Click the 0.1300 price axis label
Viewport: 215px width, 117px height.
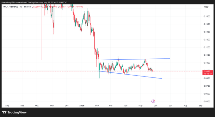[207, 40]
